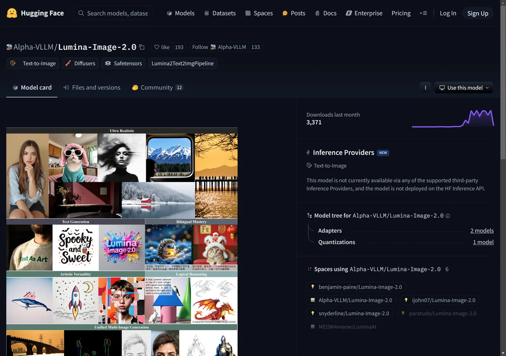Screen dimensions: 506x356
Task: Click the Community tab emoji icon
Action: coord(135,88)
